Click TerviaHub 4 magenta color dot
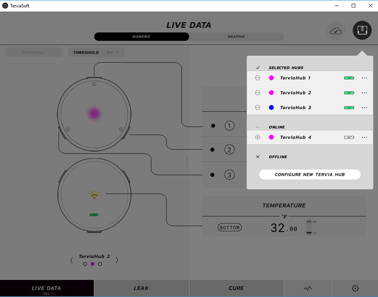378x297 pixels. point(271,137)
